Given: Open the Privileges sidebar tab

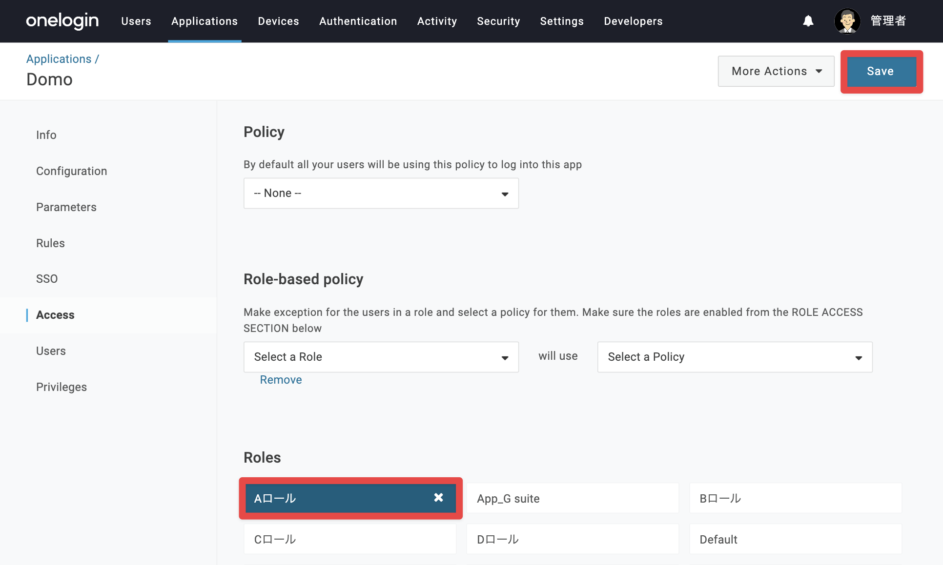Looking at the screenshot, I should [61, 387].
